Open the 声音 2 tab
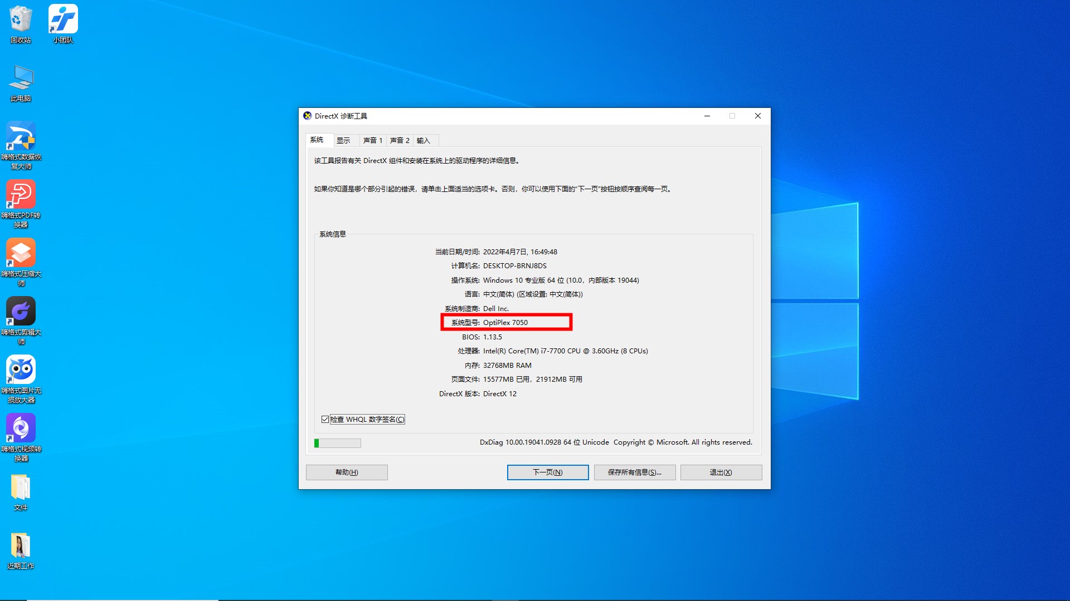This screenshot has height=601, width=1070. click(400, 140)
